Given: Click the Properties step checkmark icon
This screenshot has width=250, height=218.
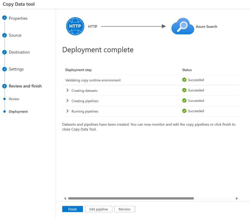Looking at the screenshot, I should [5, 18].
